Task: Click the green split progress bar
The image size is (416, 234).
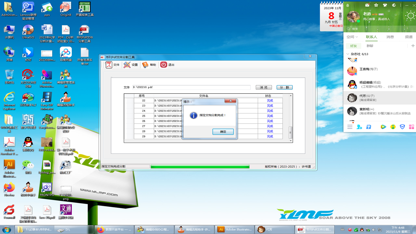Action: [200, 167]
